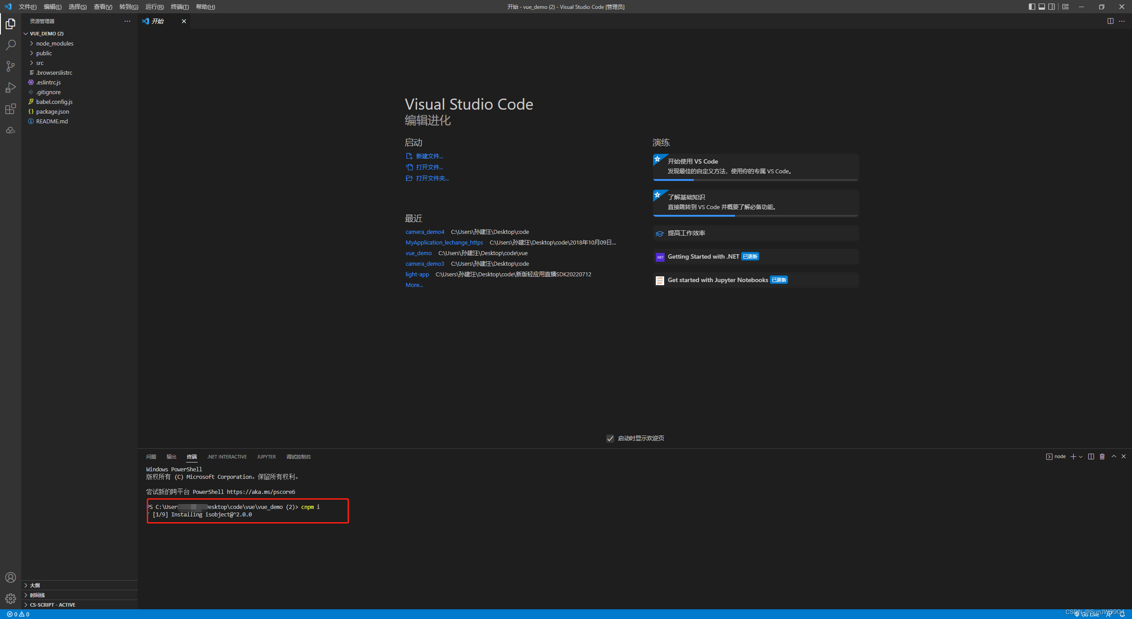Viewport: 1132px width, 619px height.
Task: Toggle the primary side bar layout icon
Action: click(x=1032, y=7)
